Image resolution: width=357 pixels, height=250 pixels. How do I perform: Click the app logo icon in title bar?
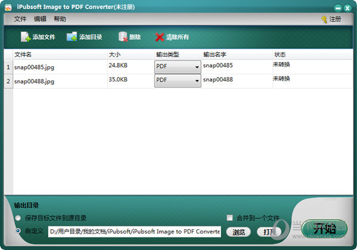click(x=8, y=7)
